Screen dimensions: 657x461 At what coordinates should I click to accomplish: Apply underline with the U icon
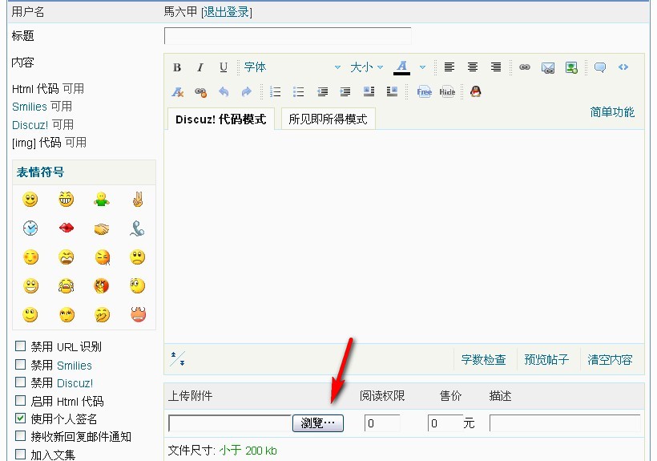pyautogui.click(x=224, y=67)
